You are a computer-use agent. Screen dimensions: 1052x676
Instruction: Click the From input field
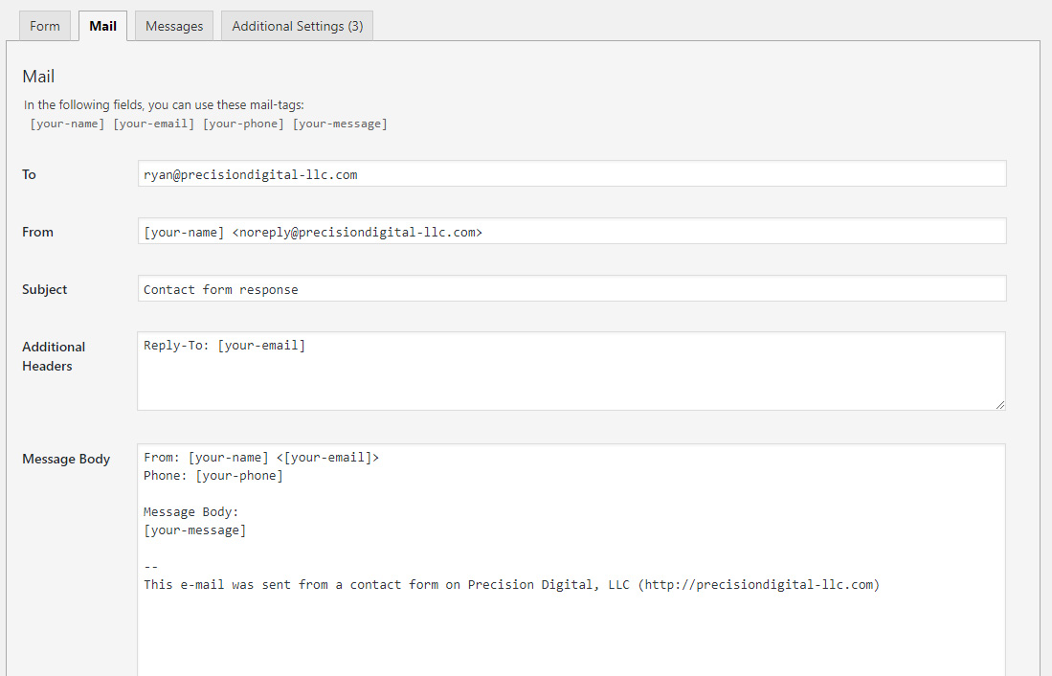[x=571, y=232]
